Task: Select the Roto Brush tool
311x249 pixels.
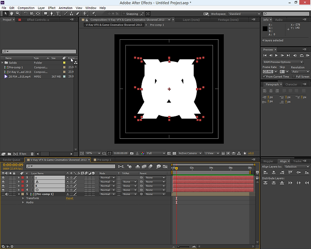Action: (86, 13)
